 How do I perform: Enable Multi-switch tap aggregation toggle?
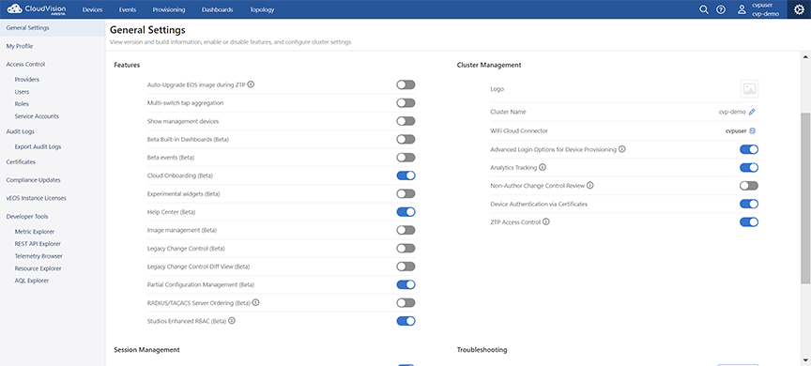(406, 103)
